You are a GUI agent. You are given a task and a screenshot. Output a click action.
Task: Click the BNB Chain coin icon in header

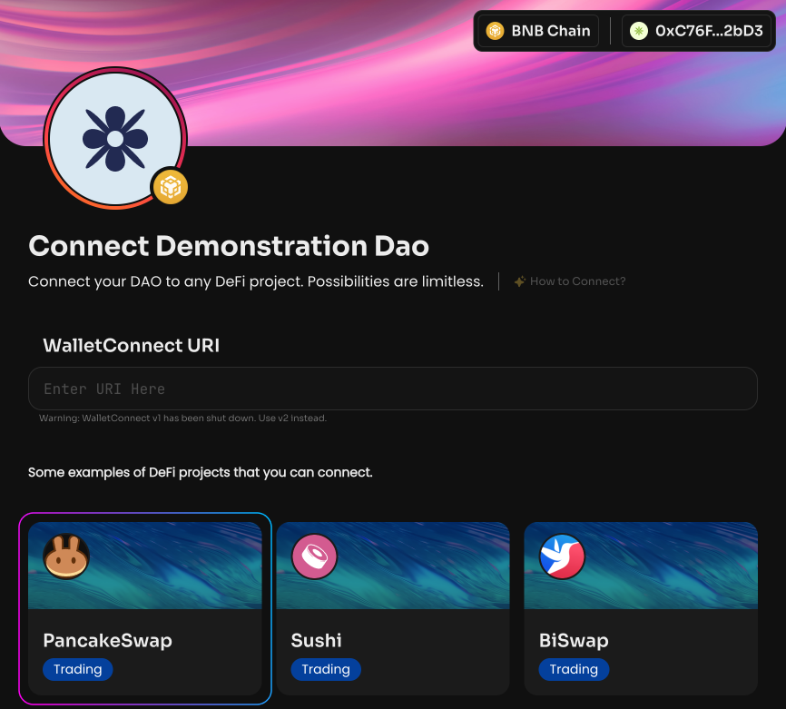click(495, 31)
